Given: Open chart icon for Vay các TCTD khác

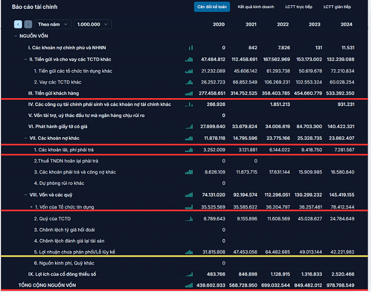Looking at the screenshot, I should tap(188, 82).
